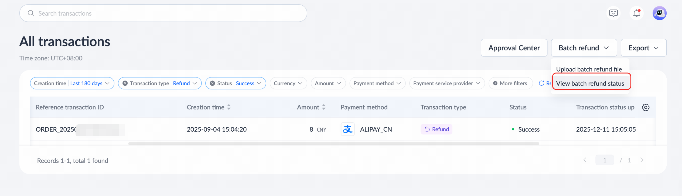This screenshot has width=682, height=196.
Task: Expand the Payment service provider filter
Action: 447,83
